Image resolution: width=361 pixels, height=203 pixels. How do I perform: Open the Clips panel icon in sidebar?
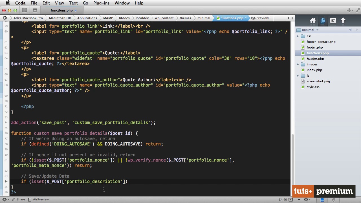pyautogui.click(x=333, y=21)
